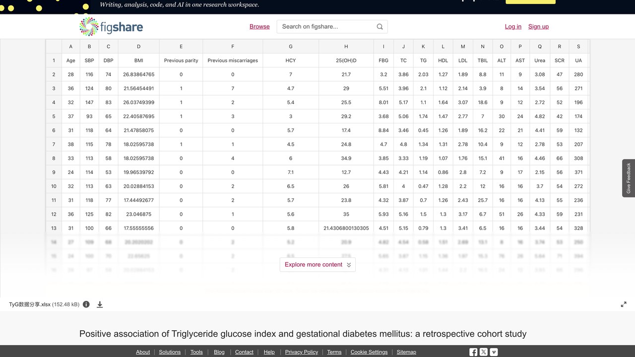Open the Help footer link
The height and width of the screenshot is (357, 635).
coord(269,352)
